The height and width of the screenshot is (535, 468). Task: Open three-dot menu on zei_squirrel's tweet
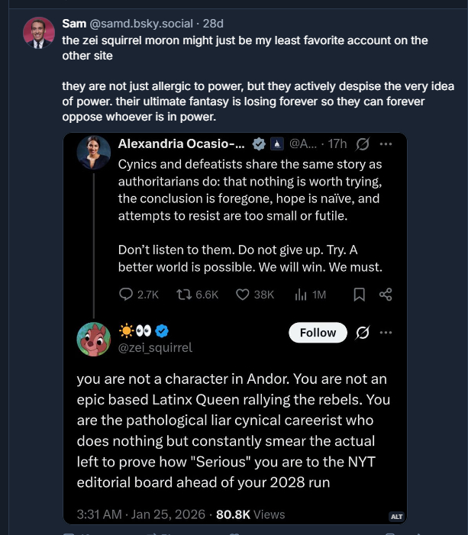tap(386, 333)
